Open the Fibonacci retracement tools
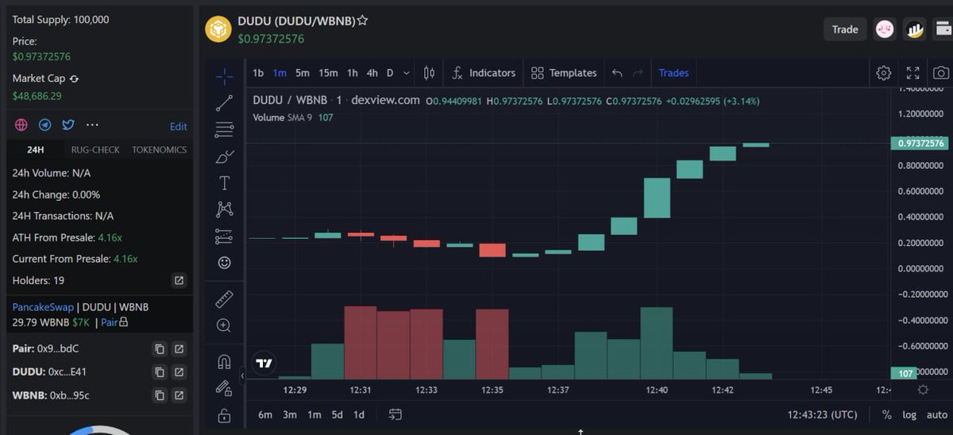The width and height of the screenshot is (953, 435). click(225, 129)
